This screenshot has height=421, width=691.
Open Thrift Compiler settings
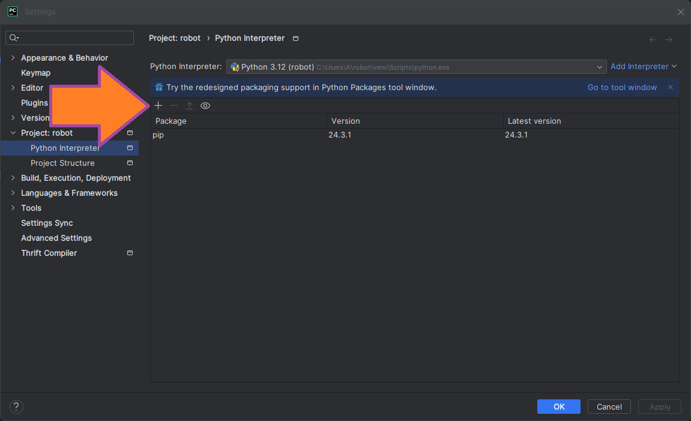pyautogui.click(x=49, y=253)
